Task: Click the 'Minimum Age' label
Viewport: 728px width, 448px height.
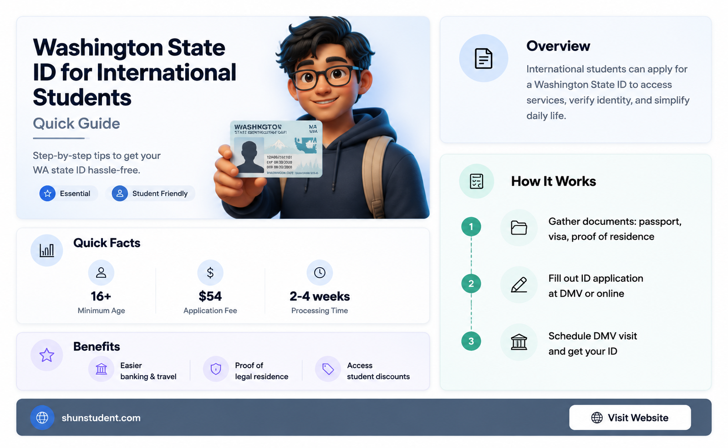Action: 101,311
